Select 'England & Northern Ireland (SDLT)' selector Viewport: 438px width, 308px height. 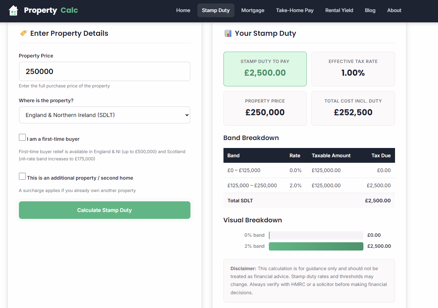pyautogui.click(x=105, y=115)
